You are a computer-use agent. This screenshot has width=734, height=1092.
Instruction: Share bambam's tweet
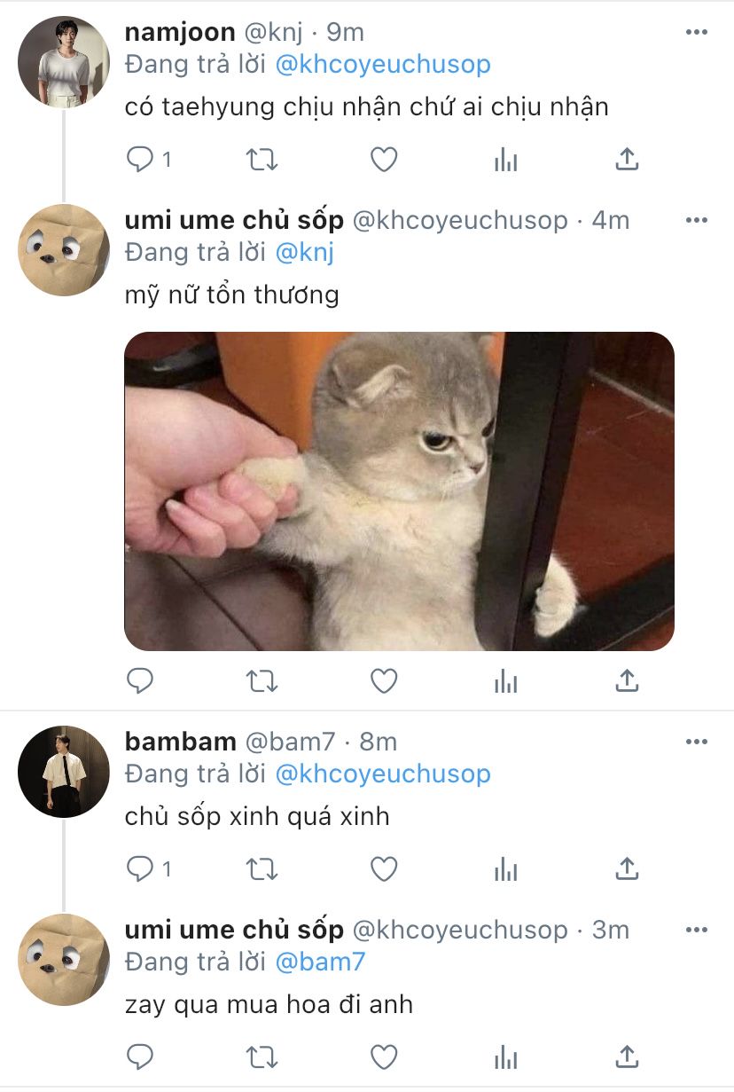[x=627, y=868]
